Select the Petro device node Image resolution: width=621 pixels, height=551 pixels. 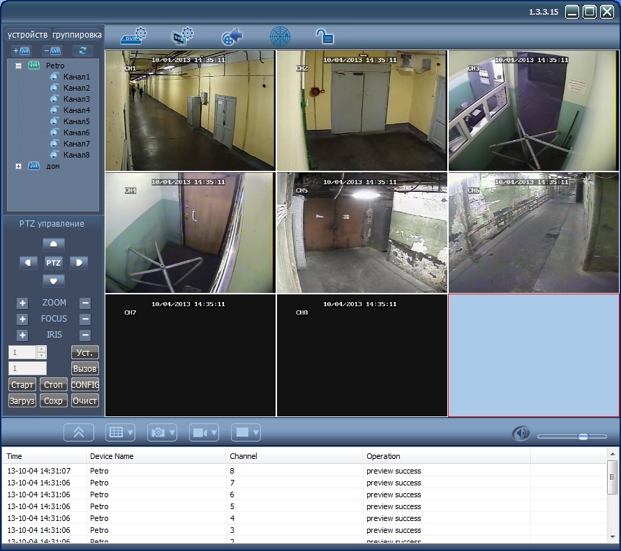coord(55,66)
